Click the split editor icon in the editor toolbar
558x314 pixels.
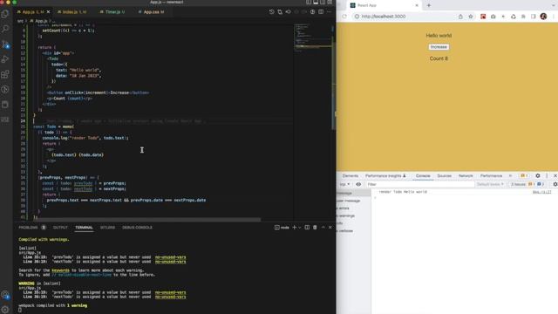tap(321, 11)
